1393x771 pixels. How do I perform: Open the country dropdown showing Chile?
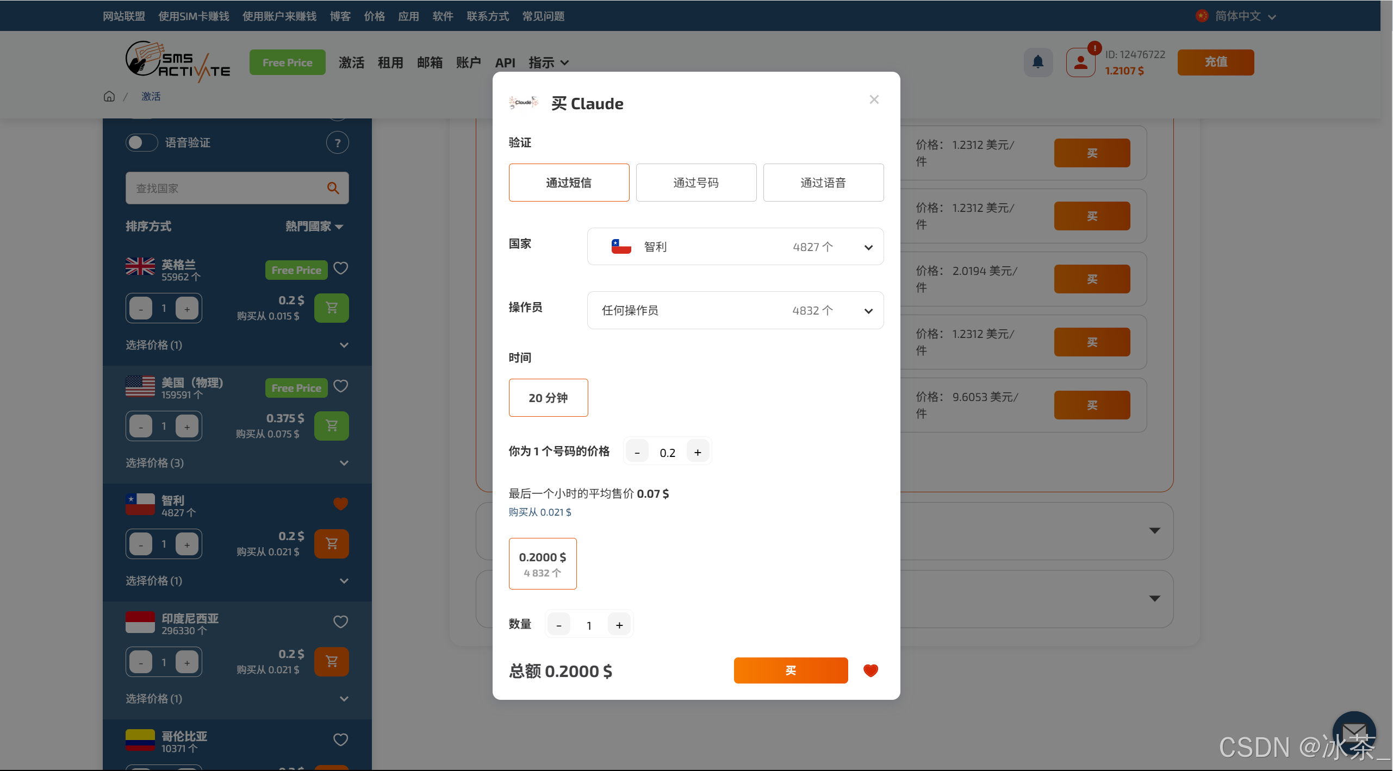[735, 247]
